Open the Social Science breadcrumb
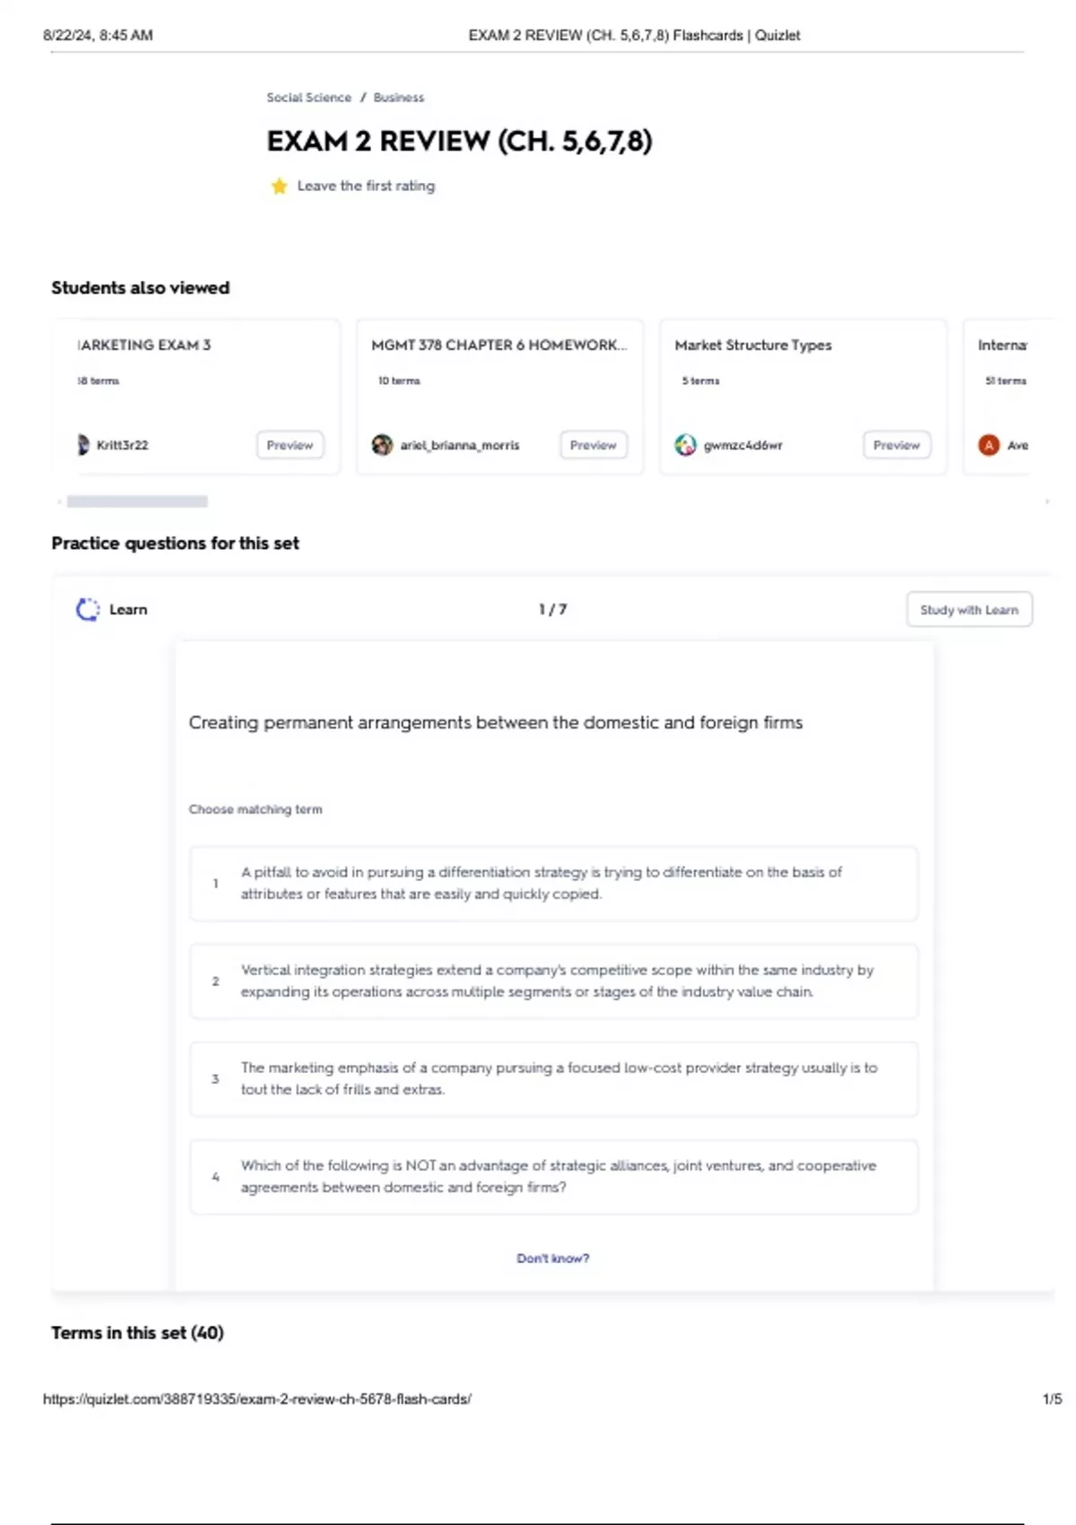1076x1525 pixels. tap(308, 98)
